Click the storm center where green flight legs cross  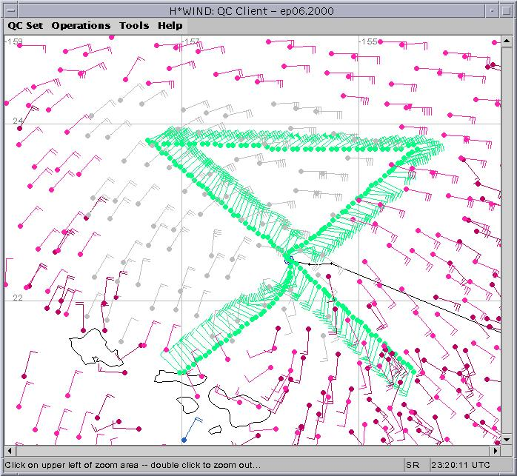point(288,258)
